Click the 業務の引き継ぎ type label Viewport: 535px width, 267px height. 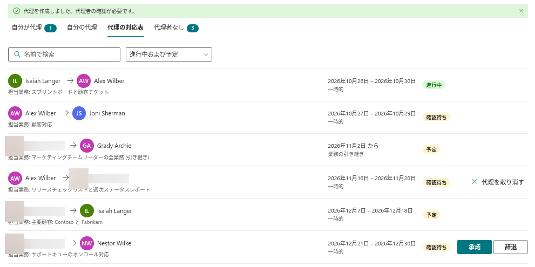[346, 154]
